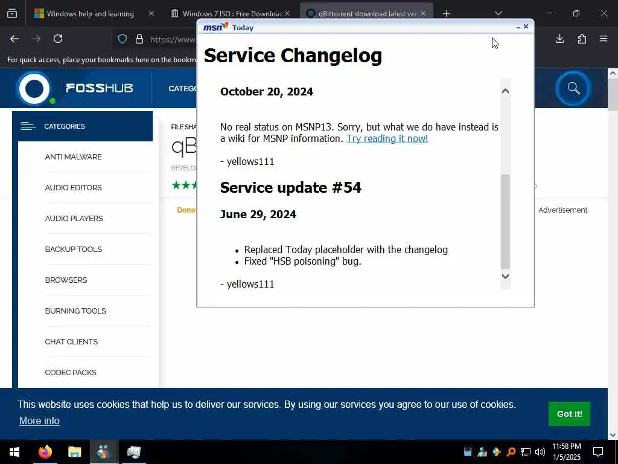Screen dimensions: 618x464
Task: Open the Browsers category
Action: click(x=66, y=280)
